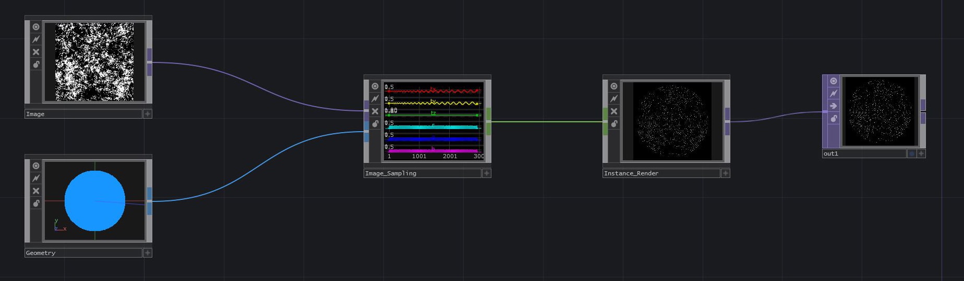Bypass the Image node with X flag
The width and height of the screenshot is (964, 281).
pos(36,52)
